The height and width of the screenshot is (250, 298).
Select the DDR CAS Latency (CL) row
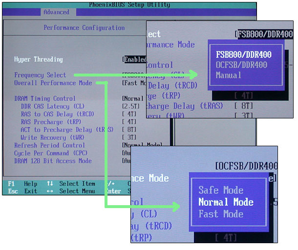[x=53, y=106]
